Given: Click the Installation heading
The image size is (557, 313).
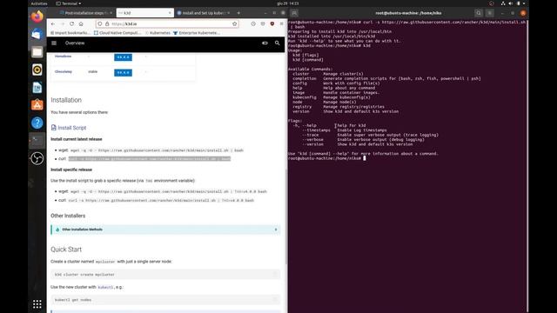Looking at the screenshot, I should pyautogui.click(x=66, y=100).
